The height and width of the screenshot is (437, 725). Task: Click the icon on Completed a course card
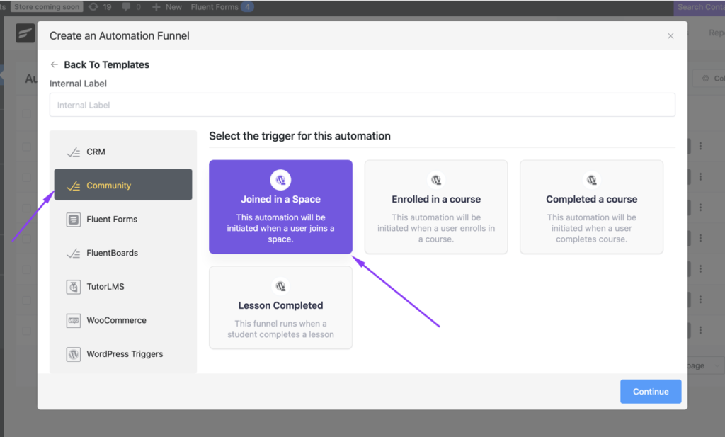[x=591, y=180]
